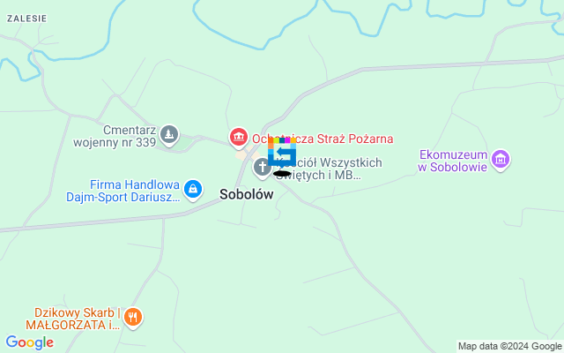
Task: Click the Firma Handlowa Dajm-Sport Dariusz label
Action: [x=122, y=191]
